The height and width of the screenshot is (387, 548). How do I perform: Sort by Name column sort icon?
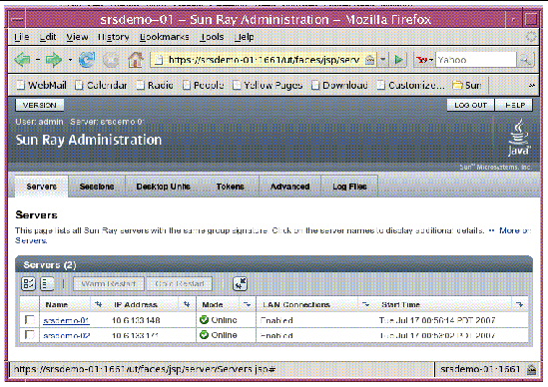click(x=98, y=304)
